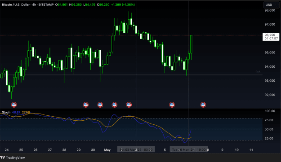Open the US economic event flag on April 30
The width and height of the screenshot is (281, 162).
click(100, 105)
